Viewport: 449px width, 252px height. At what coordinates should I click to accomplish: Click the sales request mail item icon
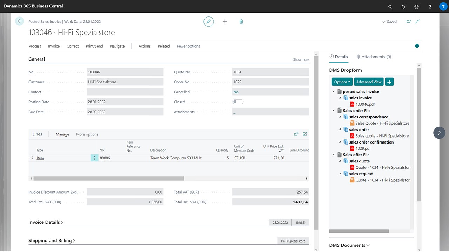353,180
